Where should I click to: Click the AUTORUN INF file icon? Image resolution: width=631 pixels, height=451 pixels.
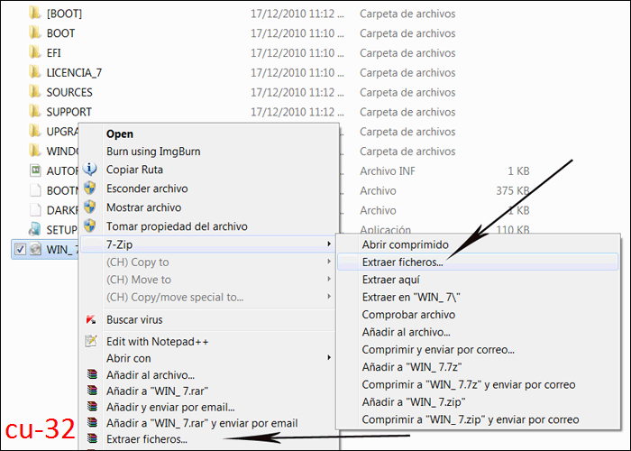[x=35, y=170]
